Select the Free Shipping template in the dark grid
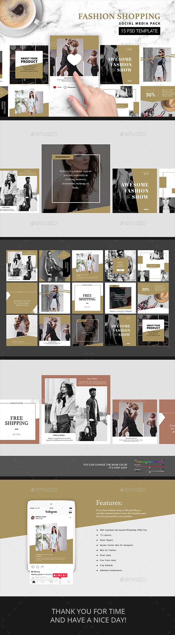Screen dimensions: 175x635 (x=87, y=298)
